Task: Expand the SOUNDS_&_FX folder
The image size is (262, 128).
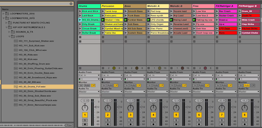Action: [x=9, y=32]
